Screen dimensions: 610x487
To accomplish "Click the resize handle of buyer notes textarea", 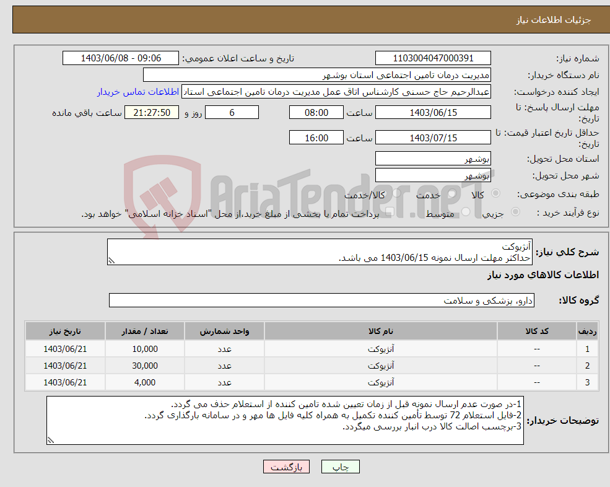I will [51, 441].
